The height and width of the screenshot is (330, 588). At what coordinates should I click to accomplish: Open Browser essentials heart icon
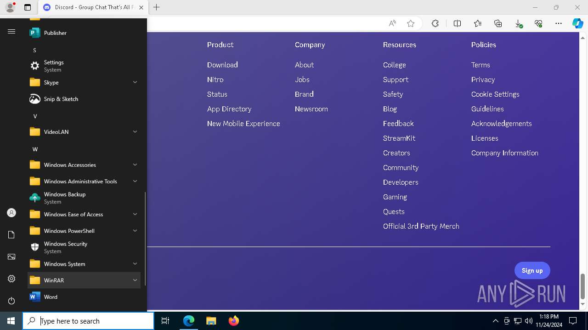click(x=538, y=23)
